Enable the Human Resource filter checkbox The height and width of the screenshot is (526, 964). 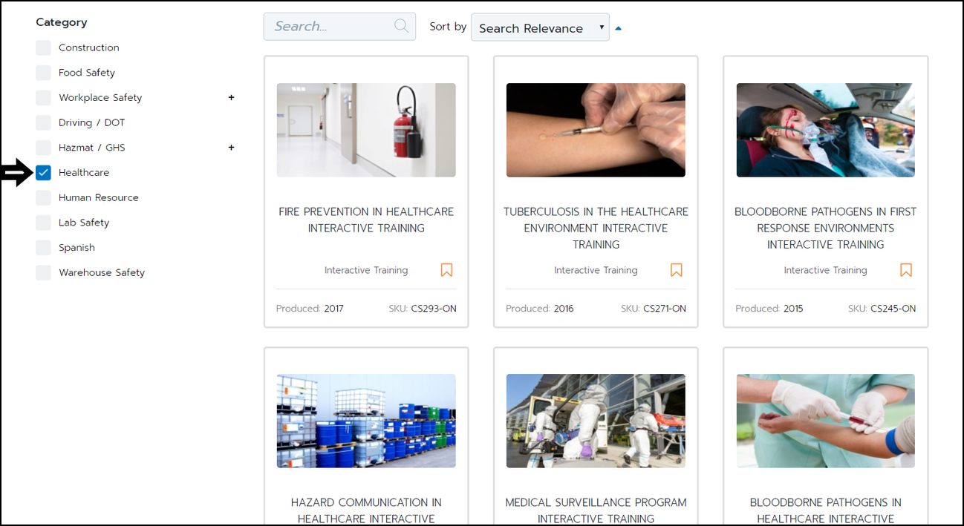(44, 198)
